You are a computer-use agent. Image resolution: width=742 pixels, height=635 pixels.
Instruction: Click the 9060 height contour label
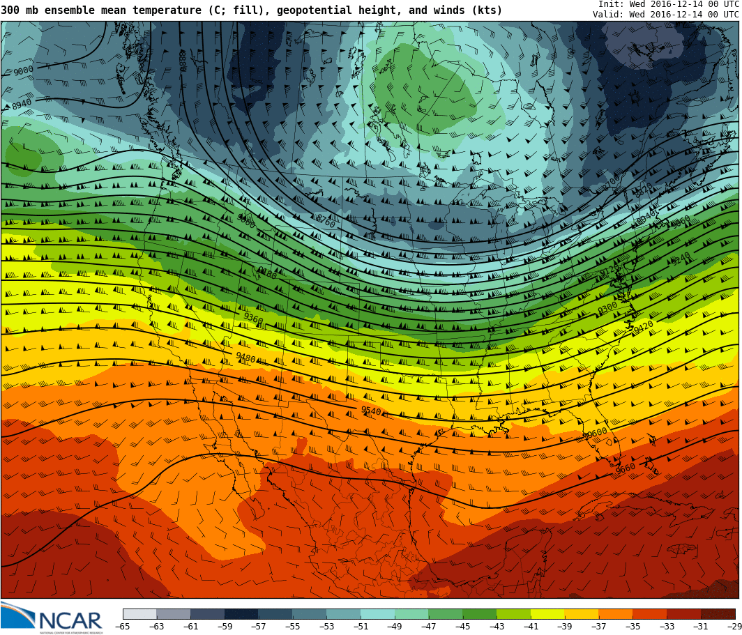tap(681, 222)
